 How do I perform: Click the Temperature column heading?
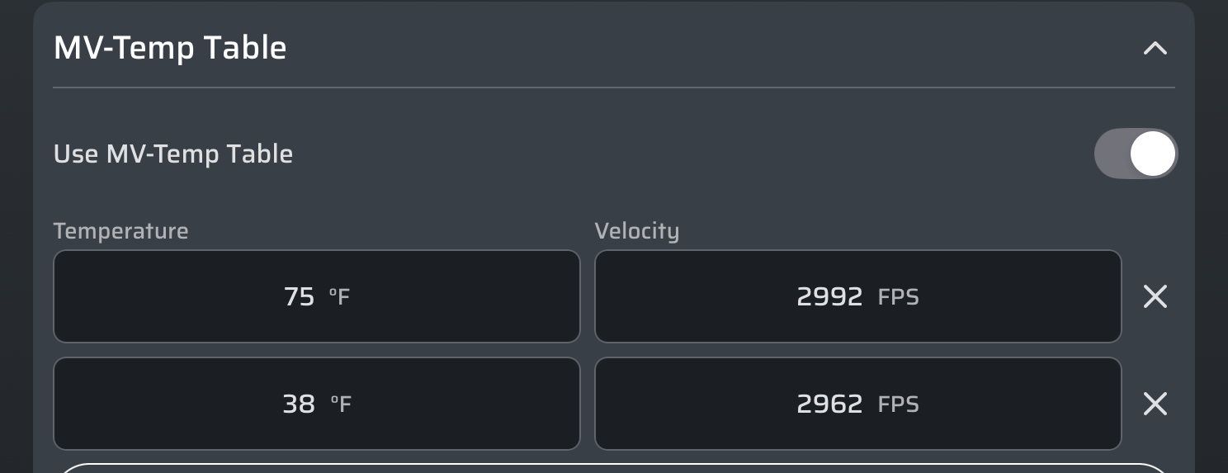tap(120, 231)
